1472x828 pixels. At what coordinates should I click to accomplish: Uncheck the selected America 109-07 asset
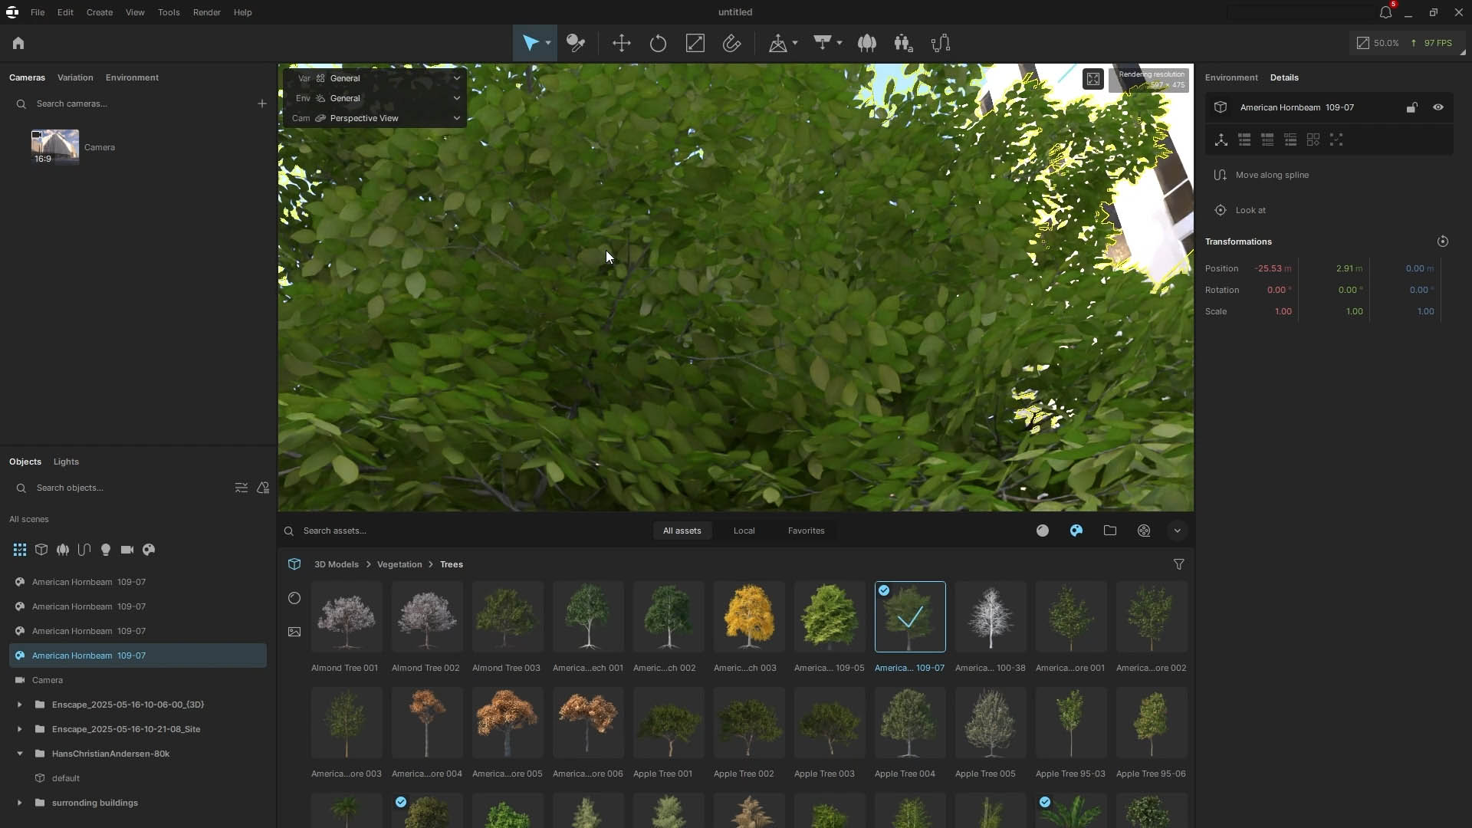pyautogui.click(x=884, y=590)
